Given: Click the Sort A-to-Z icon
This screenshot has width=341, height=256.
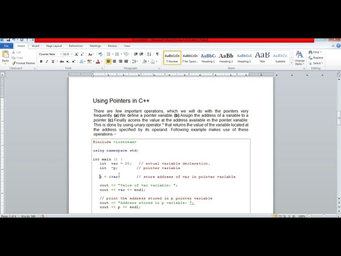Looking at the screenshot, I should point(149,54).
